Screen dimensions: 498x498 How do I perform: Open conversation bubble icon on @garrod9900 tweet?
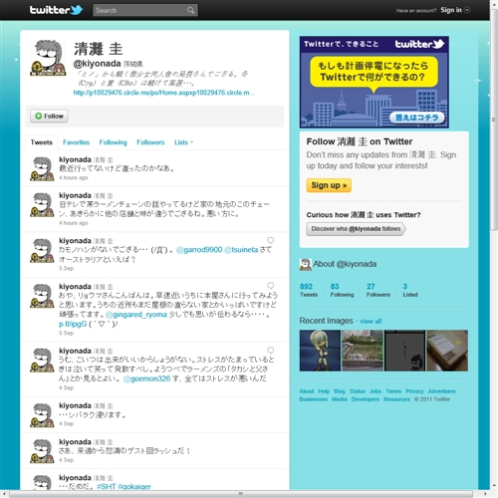[271, 240]
